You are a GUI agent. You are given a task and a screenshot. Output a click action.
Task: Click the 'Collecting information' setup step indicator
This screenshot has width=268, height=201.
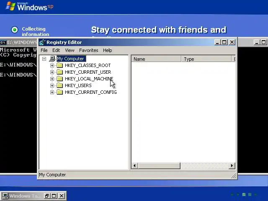pos(15,30)
